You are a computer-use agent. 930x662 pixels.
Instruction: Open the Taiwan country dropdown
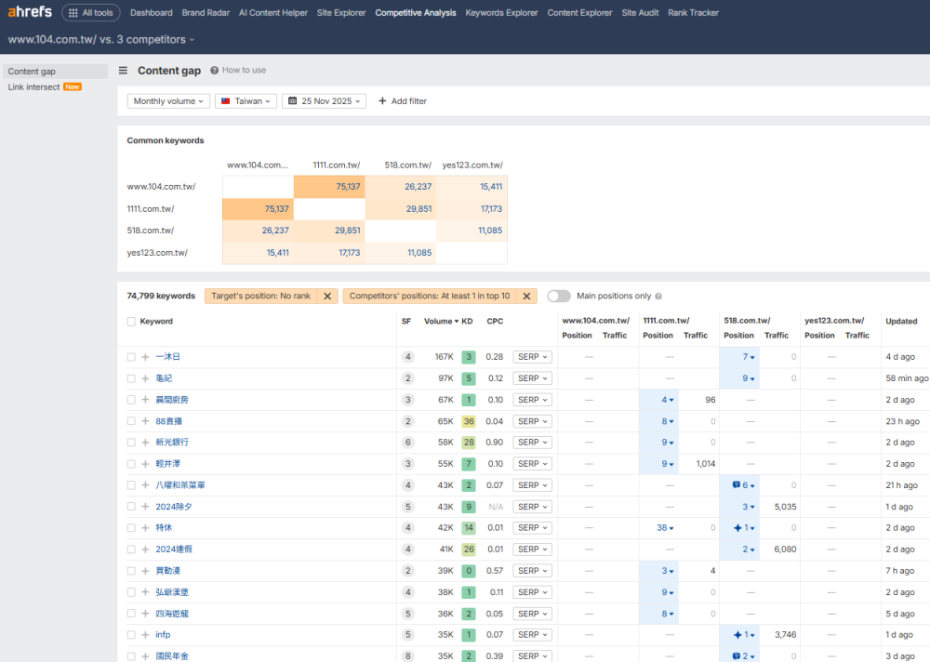(246, 101)
